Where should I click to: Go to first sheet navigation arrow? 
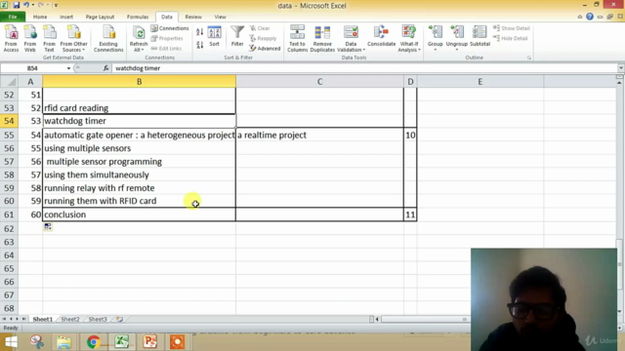point(4,319)
